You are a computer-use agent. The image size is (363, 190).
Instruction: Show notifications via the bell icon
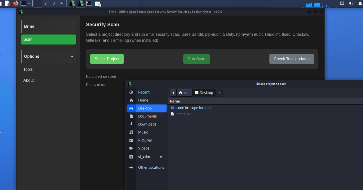coord(360,3)
